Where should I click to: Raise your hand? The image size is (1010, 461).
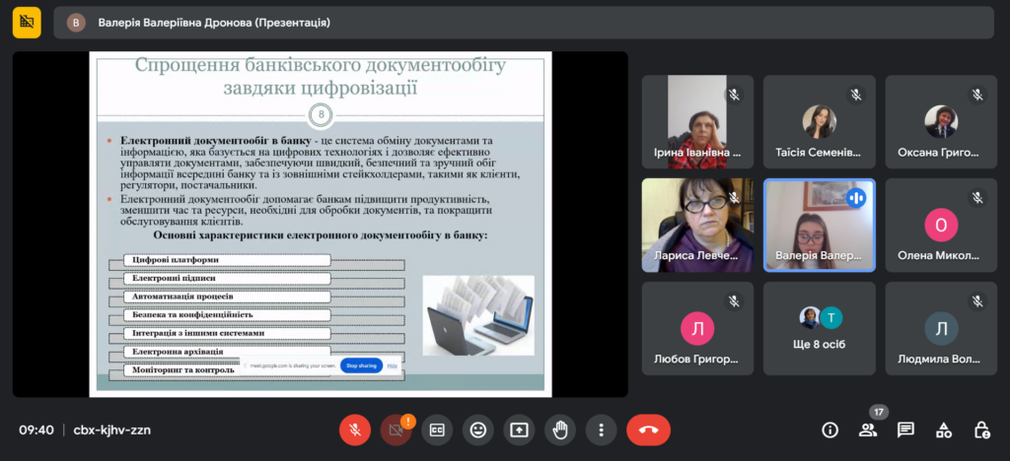(560, 429)
